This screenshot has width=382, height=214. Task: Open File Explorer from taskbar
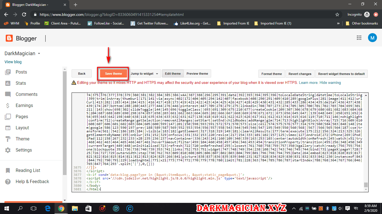coord(75,208)
